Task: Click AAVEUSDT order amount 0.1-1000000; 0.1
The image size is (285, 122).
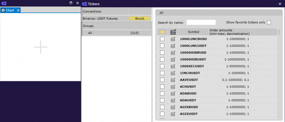Action: pos(235,80)
